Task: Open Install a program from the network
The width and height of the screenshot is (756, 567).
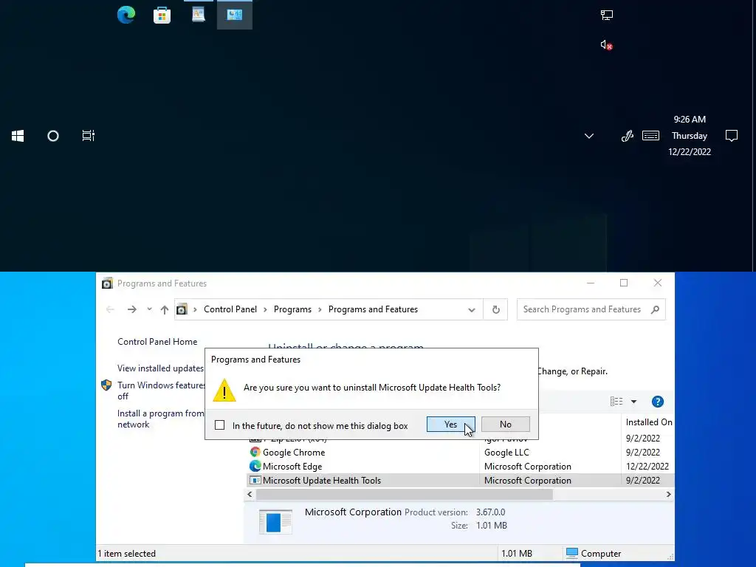Action: [160, 419]
